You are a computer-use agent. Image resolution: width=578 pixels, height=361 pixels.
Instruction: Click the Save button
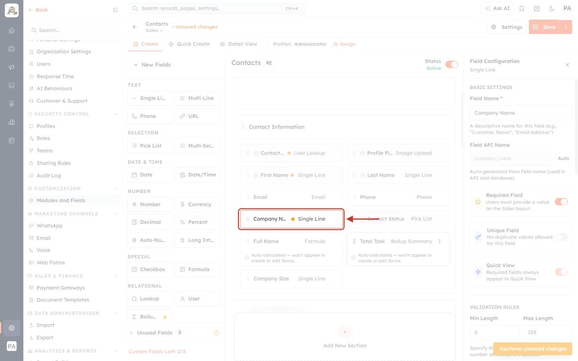point(545,27)
